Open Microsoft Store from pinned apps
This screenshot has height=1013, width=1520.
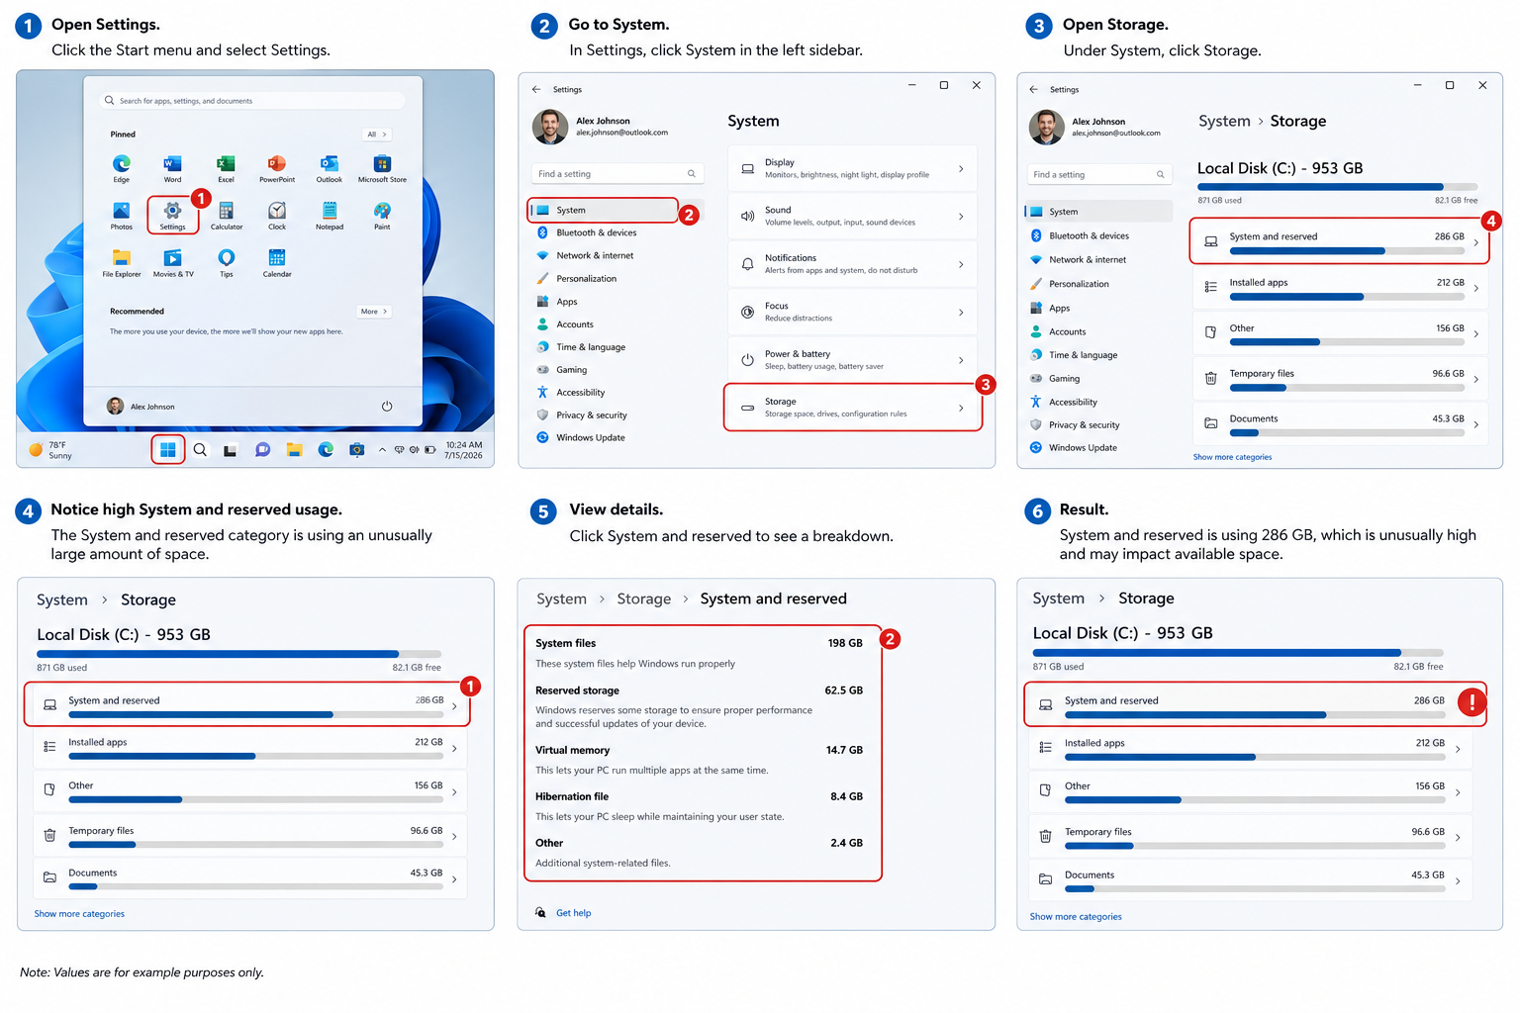click(382, 167)
